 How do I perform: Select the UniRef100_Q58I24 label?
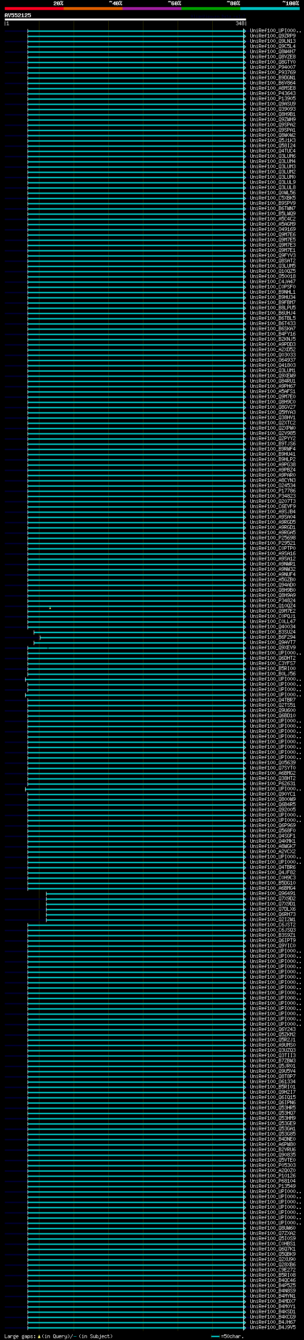(x=273, y=145)
